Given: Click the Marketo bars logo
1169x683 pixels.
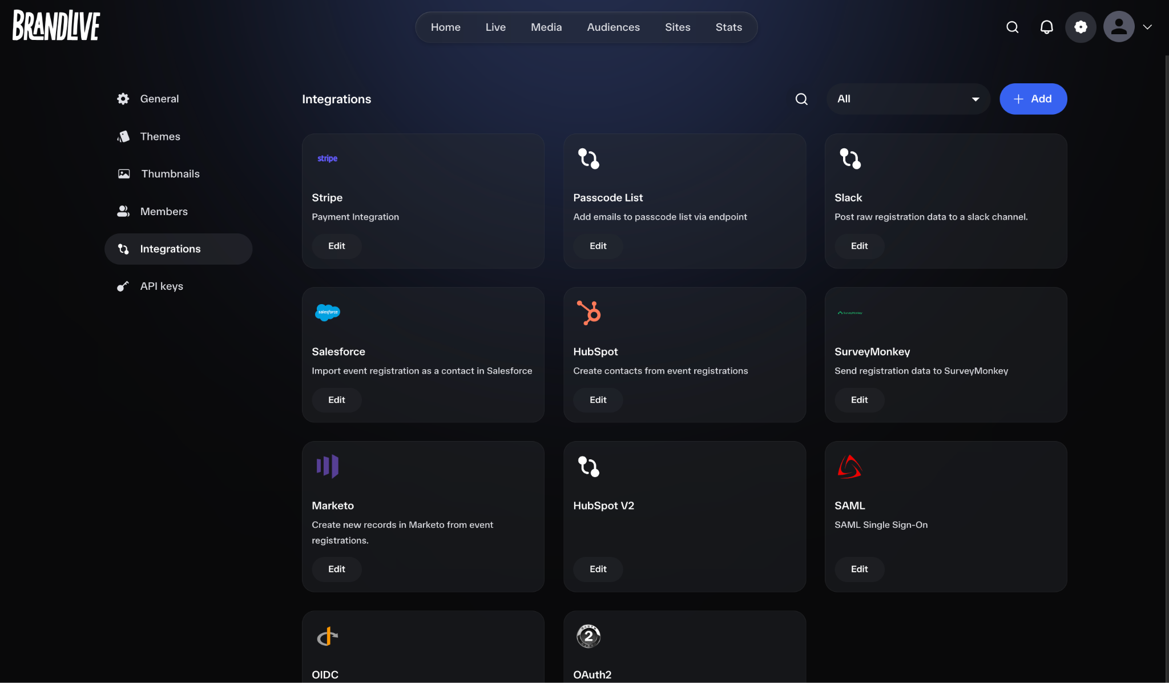Looking at the screenshot, I should tap(328, 466).
